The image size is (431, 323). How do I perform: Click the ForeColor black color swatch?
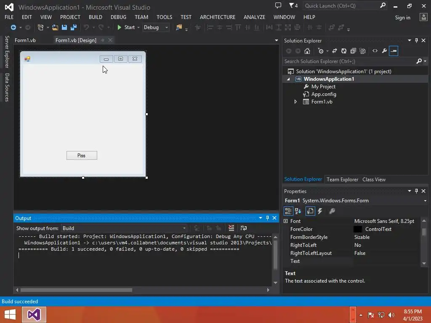coord(358,229)
